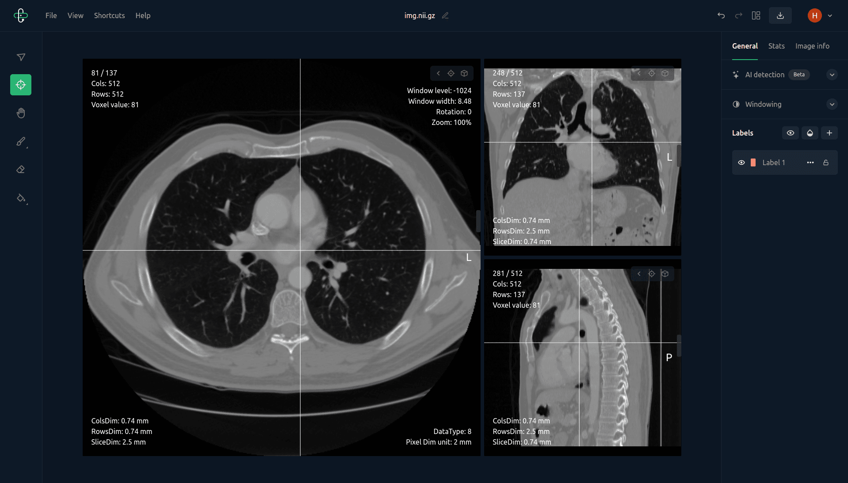This screenshot has height=483, width=848.
Task: Click the undo arrow icon
Action: tap(721, 15)
